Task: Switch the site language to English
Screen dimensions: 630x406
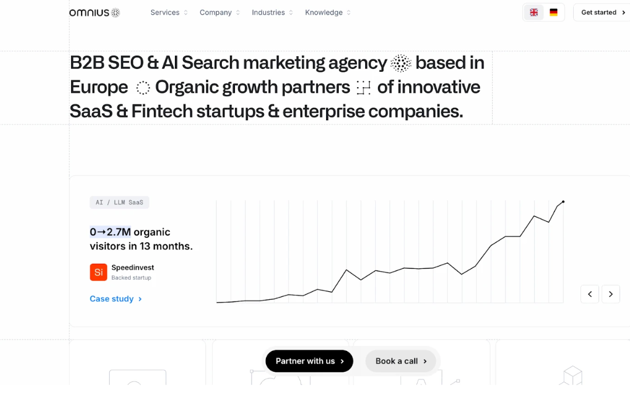Action: (x=533, y=12)
